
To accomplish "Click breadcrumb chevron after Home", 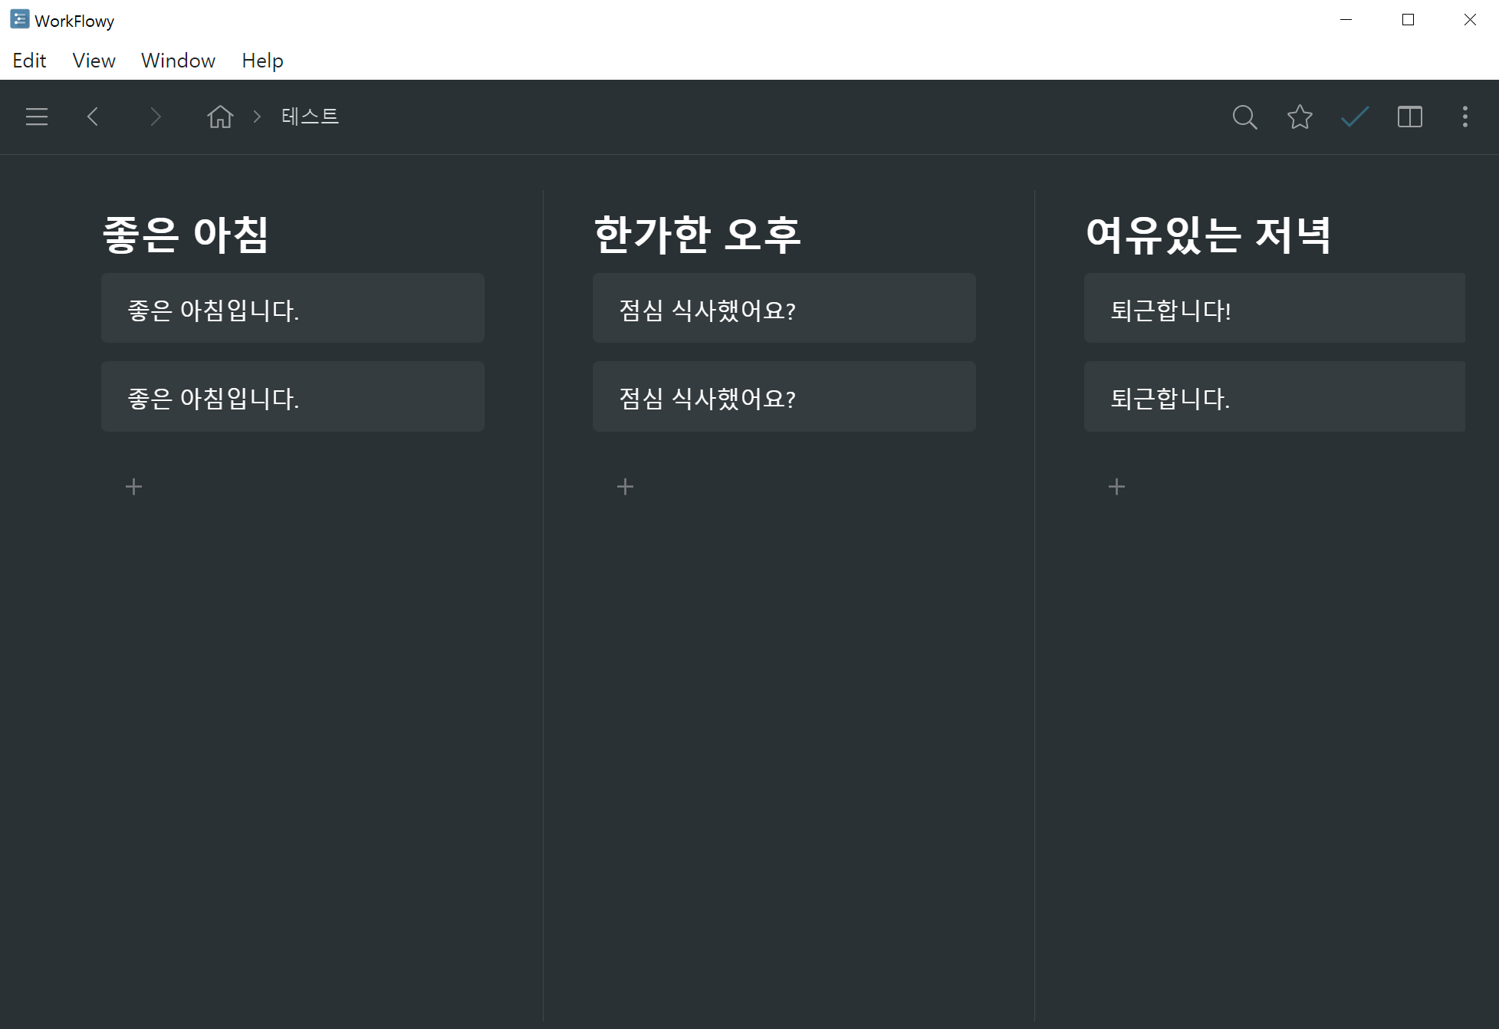I will pos(258,117).
